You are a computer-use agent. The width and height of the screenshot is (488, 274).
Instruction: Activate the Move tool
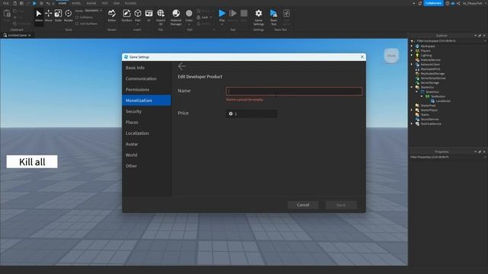pos(48,16)
